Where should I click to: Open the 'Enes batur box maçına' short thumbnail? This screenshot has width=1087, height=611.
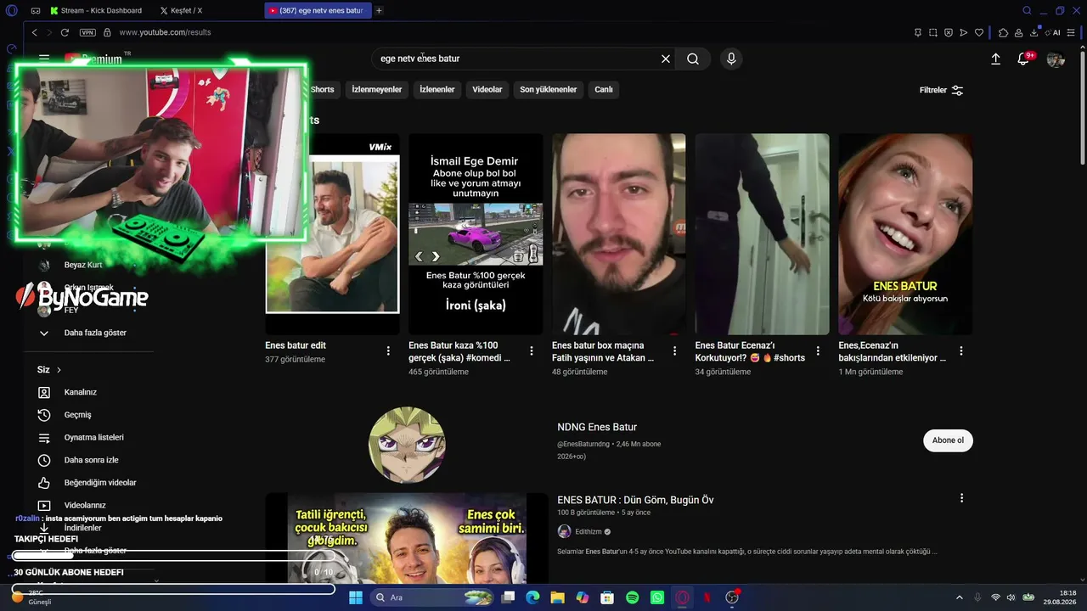[x=619, y=233]
